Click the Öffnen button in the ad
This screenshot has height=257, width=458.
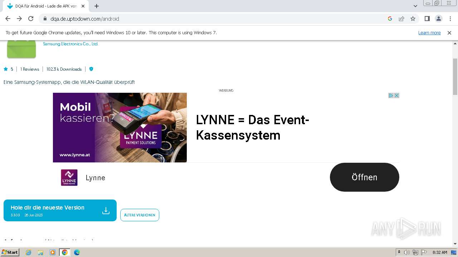364,177
